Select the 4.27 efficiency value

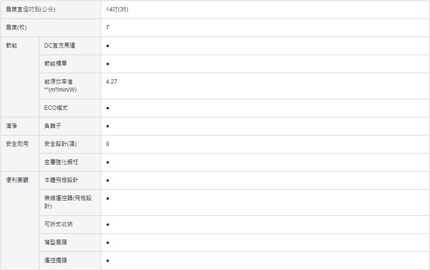[112, 82]
